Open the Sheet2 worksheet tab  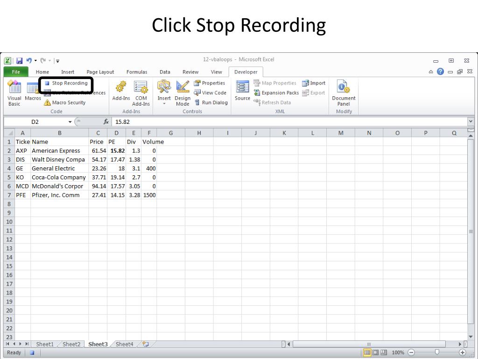pyautogui.click(x=71, y=344)
